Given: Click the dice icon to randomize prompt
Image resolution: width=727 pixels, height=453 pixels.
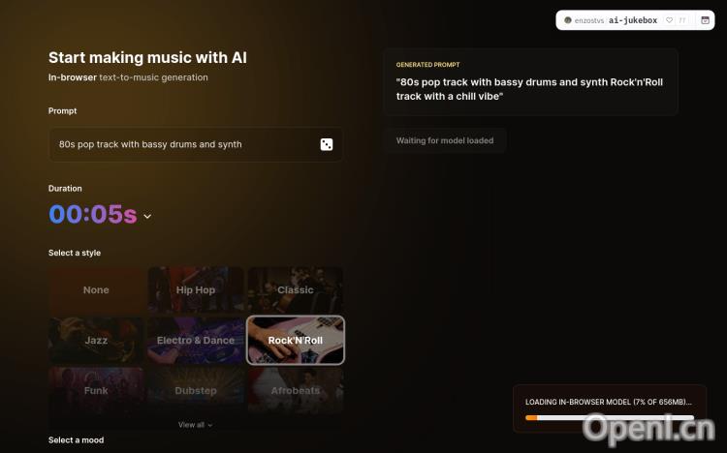Looking at the screenshot, I should point(327,144).
